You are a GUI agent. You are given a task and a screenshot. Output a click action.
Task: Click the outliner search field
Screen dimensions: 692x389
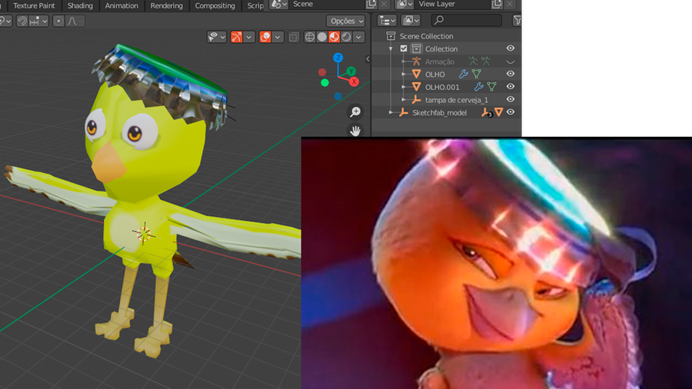tap(467, 20)
